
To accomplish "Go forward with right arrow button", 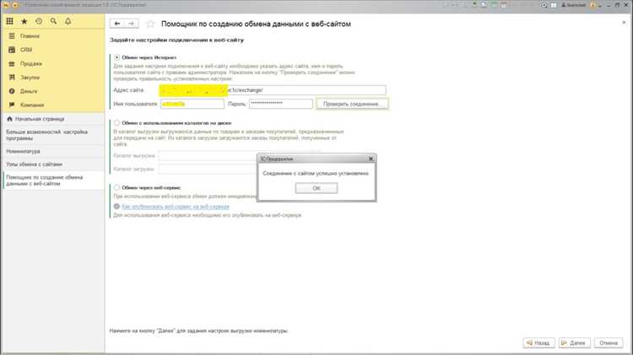I will click(132, 24).
